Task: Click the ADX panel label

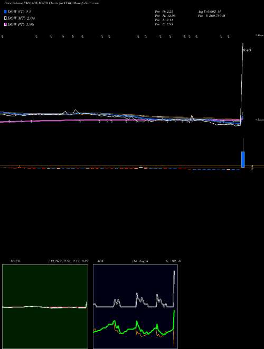Action: pyautogui.click(x=101, y=261)
